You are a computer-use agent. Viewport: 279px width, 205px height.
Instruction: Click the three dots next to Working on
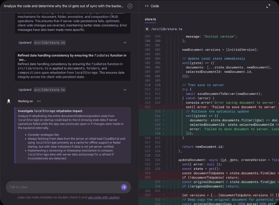pos(39,101)
